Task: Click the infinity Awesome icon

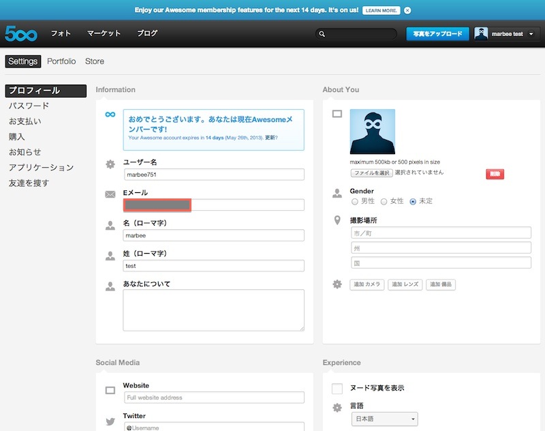Action: pyautogui.click(x=110, y=114)
